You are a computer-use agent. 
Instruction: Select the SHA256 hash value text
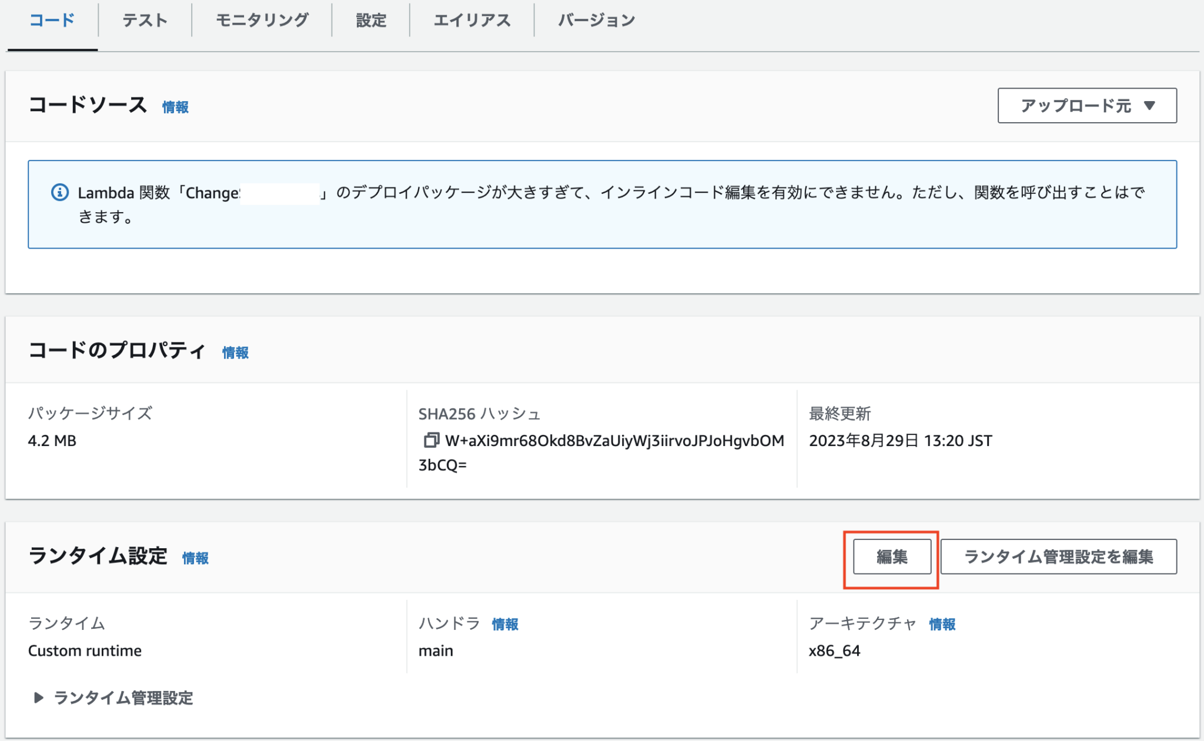coord(611,442)
